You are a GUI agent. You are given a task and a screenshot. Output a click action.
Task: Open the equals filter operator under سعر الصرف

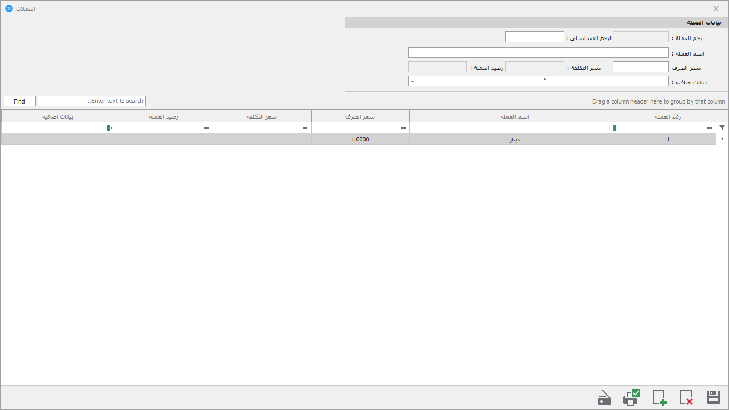pyautogui.click(x=403, y=128)
